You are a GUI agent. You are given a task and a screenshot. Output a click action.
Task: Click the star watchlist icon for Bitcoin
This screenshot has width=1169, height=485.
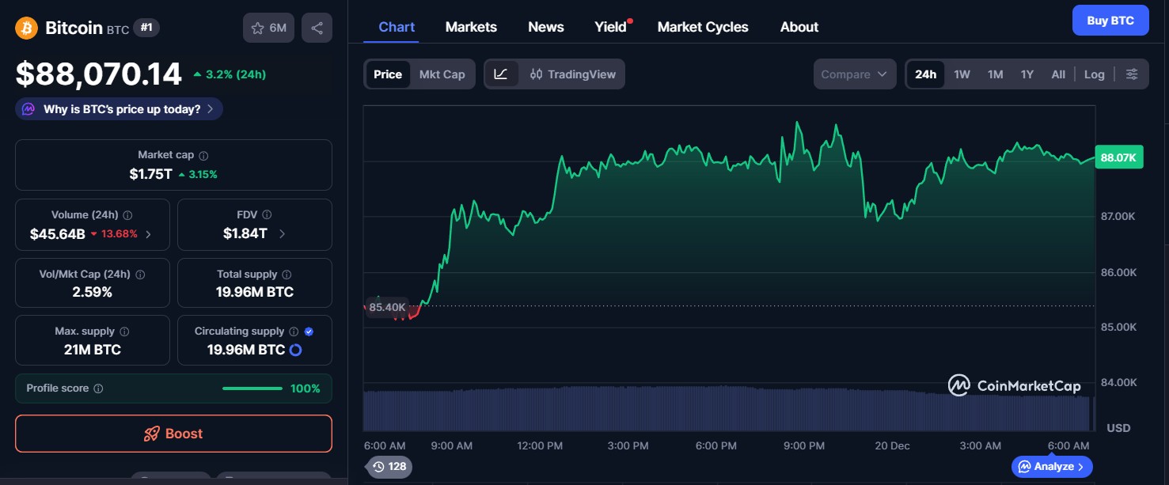point(257,27)
